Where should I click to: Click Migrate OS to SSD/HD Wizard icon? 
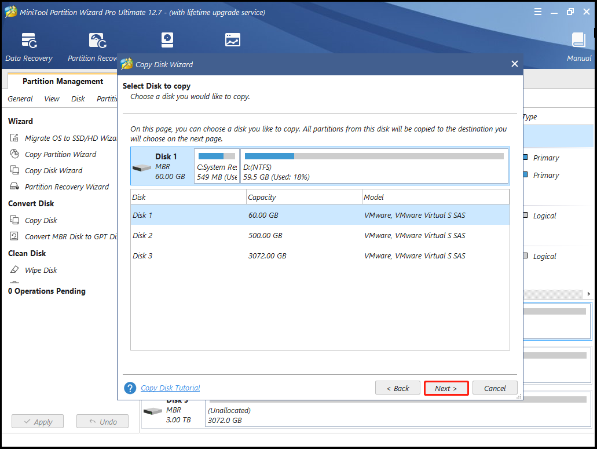coord(14,138)
